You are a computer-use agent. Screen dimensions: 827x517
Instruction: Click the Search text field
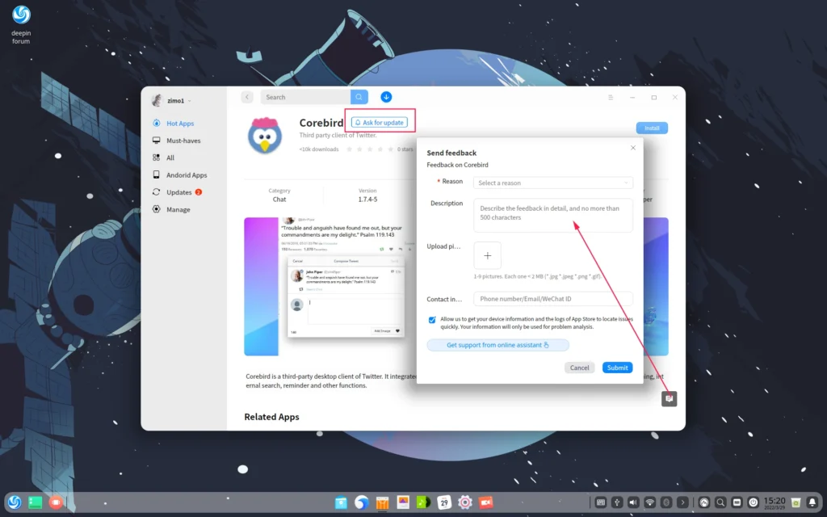point(306,97)
